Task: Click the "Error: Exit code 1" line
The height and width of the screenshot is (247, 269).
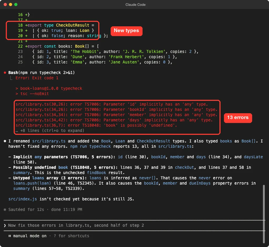Action: click(x=37, y=78)
